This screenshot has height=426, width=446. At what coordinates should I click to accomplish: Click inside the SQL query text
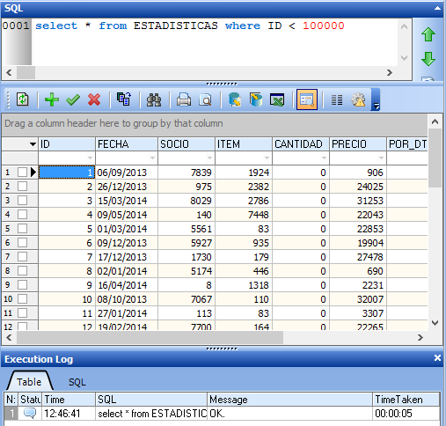tap(189, 26)
